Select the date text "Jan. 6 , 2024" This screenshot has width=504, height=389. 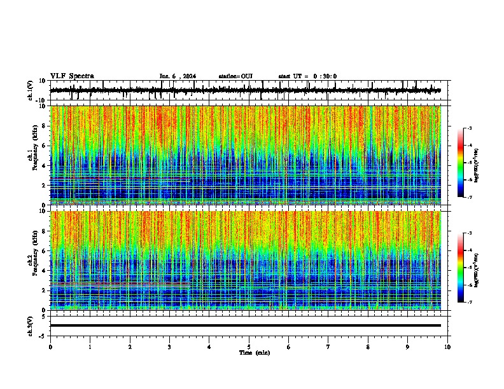click(x=178, y=76)
